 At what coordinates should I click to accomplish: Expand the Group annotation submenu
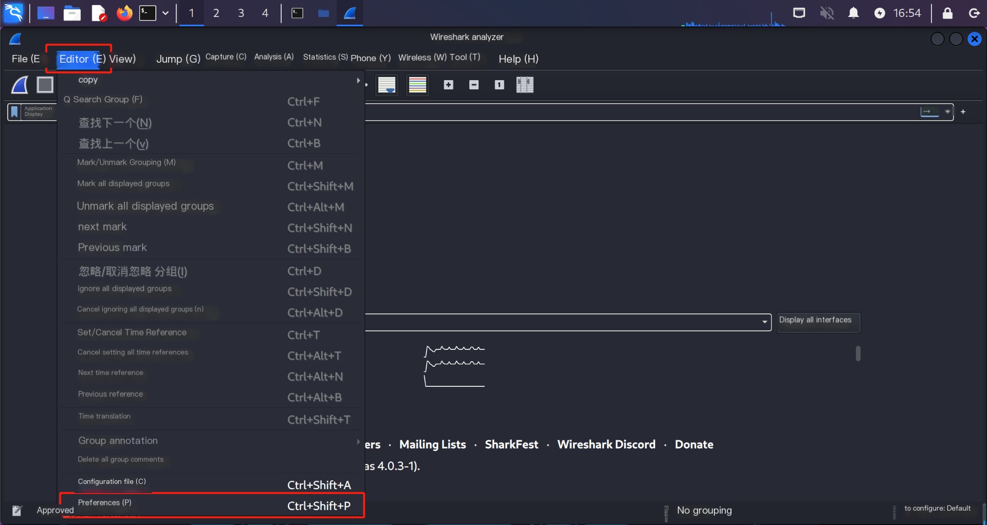point(211,441)
